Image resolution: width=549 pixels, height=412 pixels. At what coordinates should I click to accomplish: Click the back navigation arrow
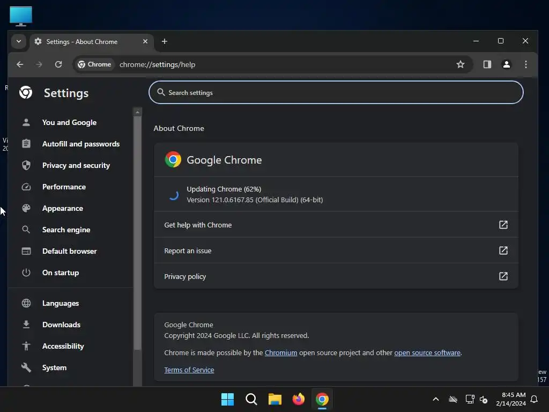click(x=20, y=64)
